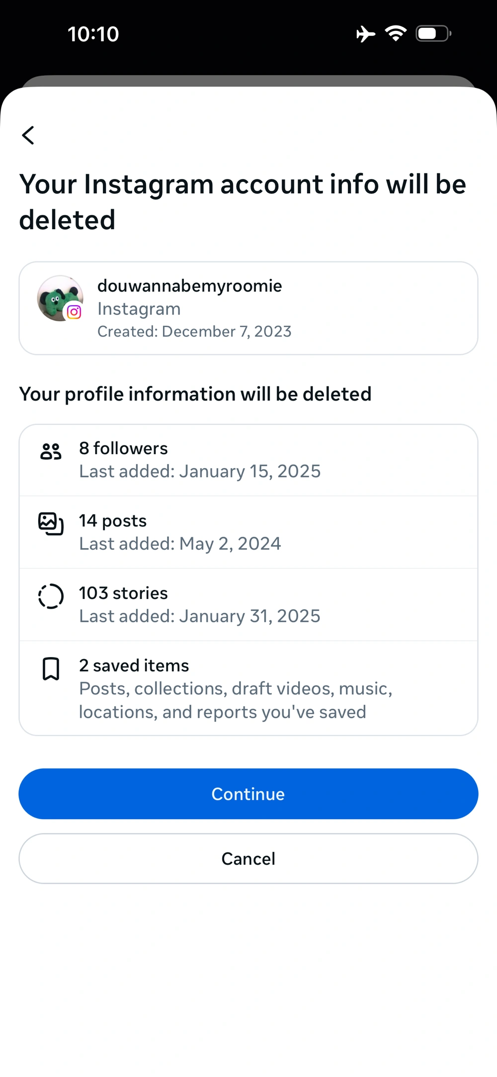Image resolution: width=497 pixels, height=1077 pixels.
Task: Tap the Instagram logo badge on avatar
Action: tap(74, 312)
